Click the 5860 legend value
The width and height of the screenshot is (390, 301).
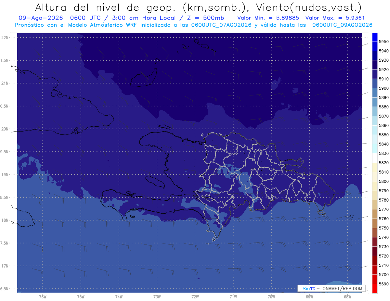pyautogui.click(x=383, y=125)
